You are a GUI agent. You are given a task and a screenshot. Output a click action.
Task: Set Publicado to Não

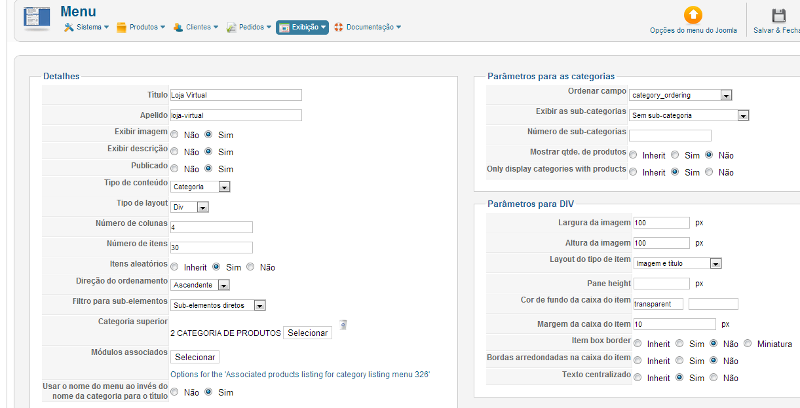175,169
